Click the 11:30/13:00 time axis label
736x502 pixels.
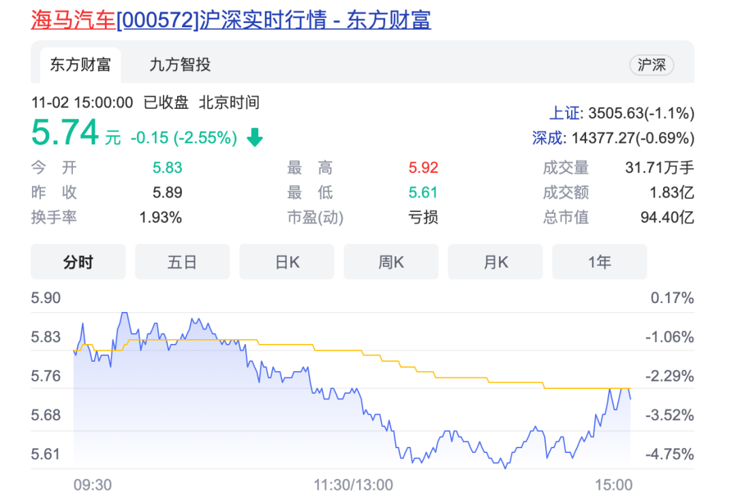pyautogui.click(x=353, y=485)
